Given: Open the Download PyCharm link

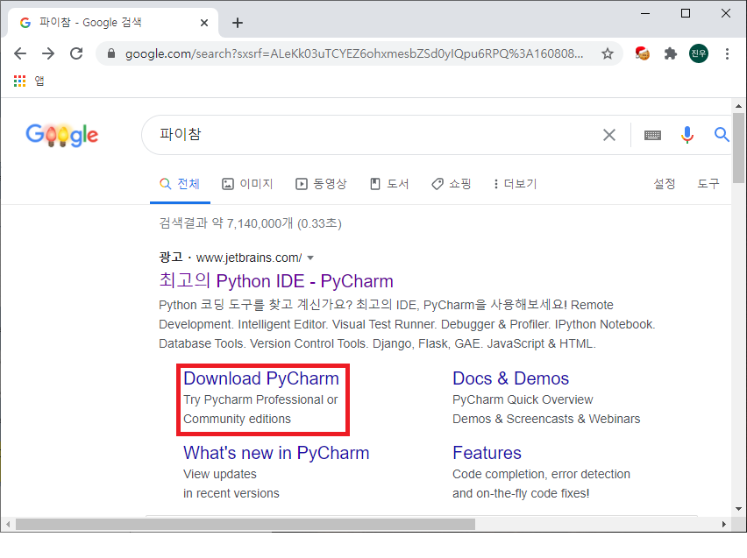Looking at the screenshot, I should [x=261, y=378].
